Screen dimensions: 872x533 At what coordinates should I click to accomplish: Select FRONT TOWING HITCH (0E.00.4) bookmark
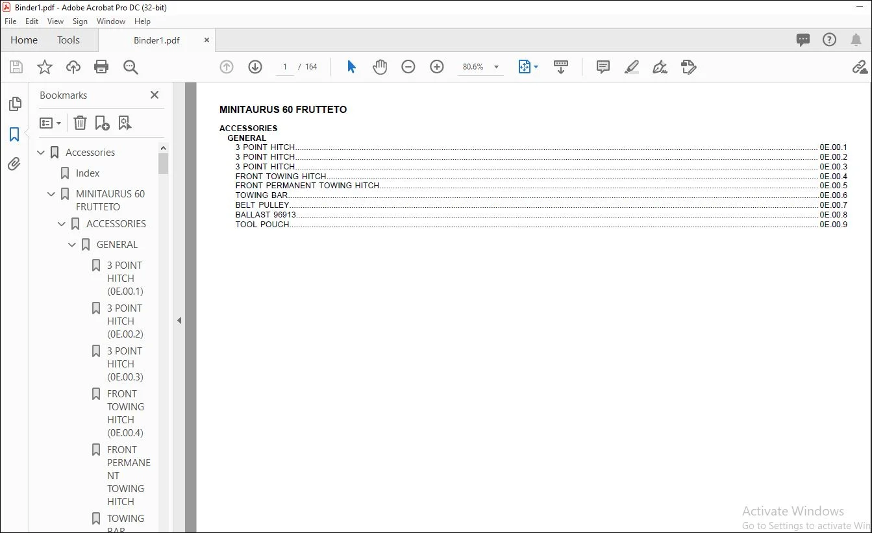tap(125, 413)
